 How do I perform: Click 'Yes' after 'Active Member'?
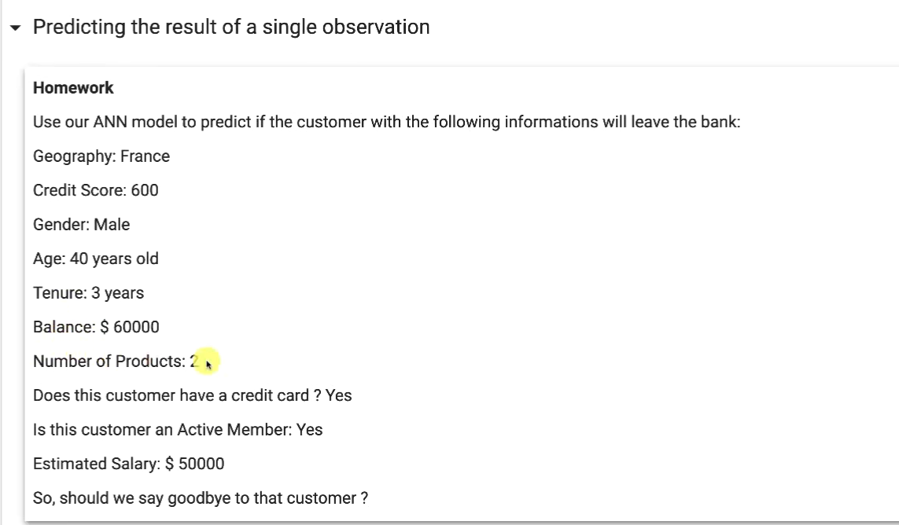click(x=310, y=430)
